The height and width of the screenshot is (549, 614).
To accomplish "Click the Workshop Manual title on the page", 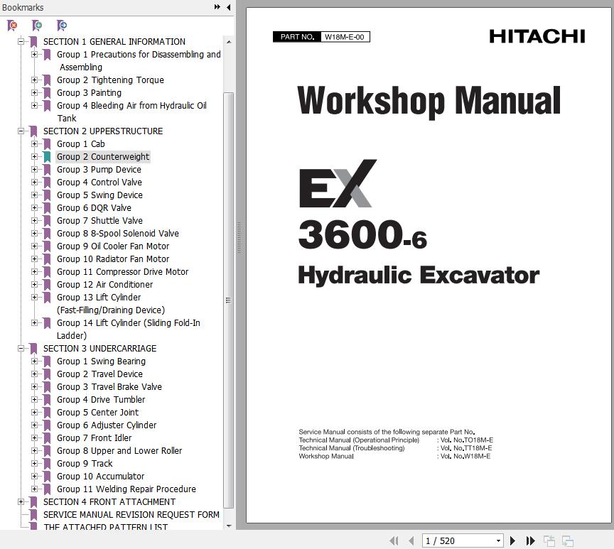I will click(x=429, y=102).
